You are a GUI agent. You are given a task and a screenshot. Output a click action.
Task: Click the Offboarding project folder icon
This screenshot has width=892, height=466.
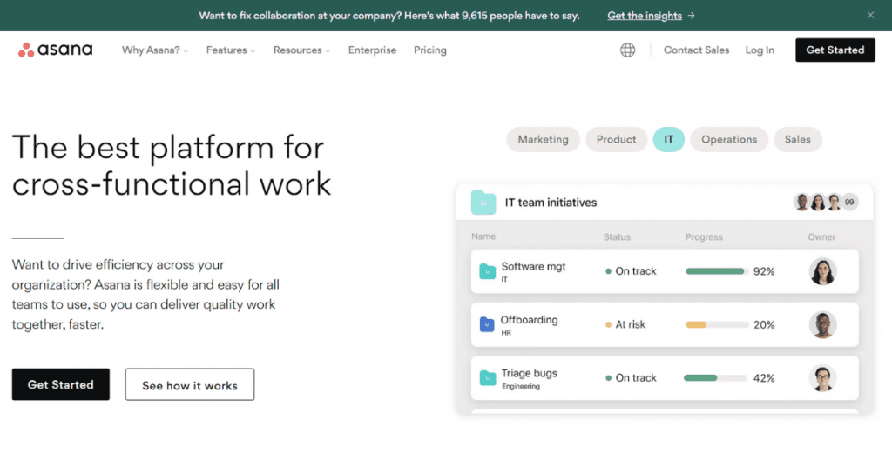point(487,325)
